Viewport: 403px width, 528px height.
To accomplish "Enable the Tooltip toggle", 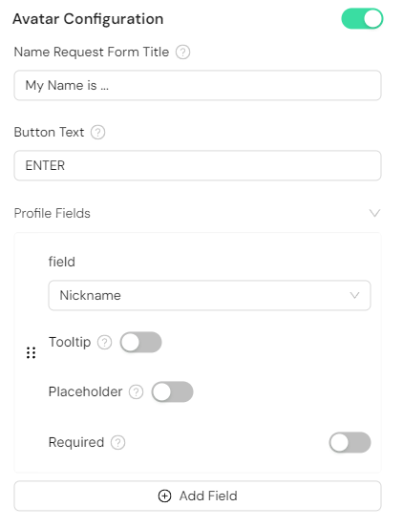I will click(141, 342).
